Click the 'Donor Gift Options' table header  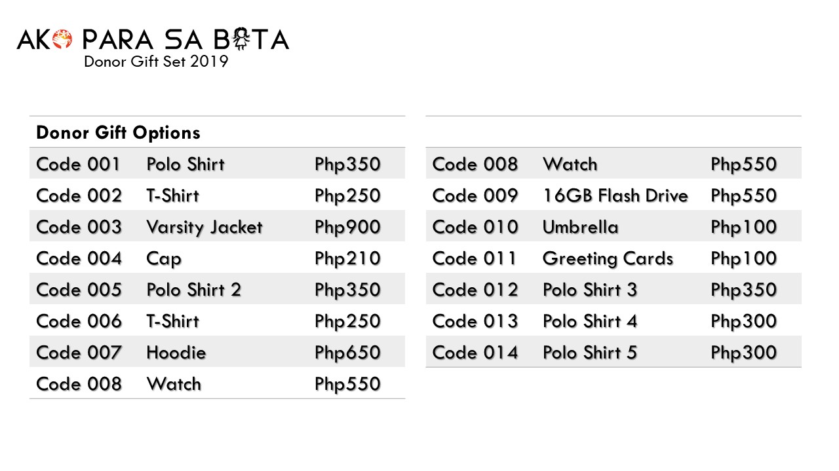tap(118, 133)
